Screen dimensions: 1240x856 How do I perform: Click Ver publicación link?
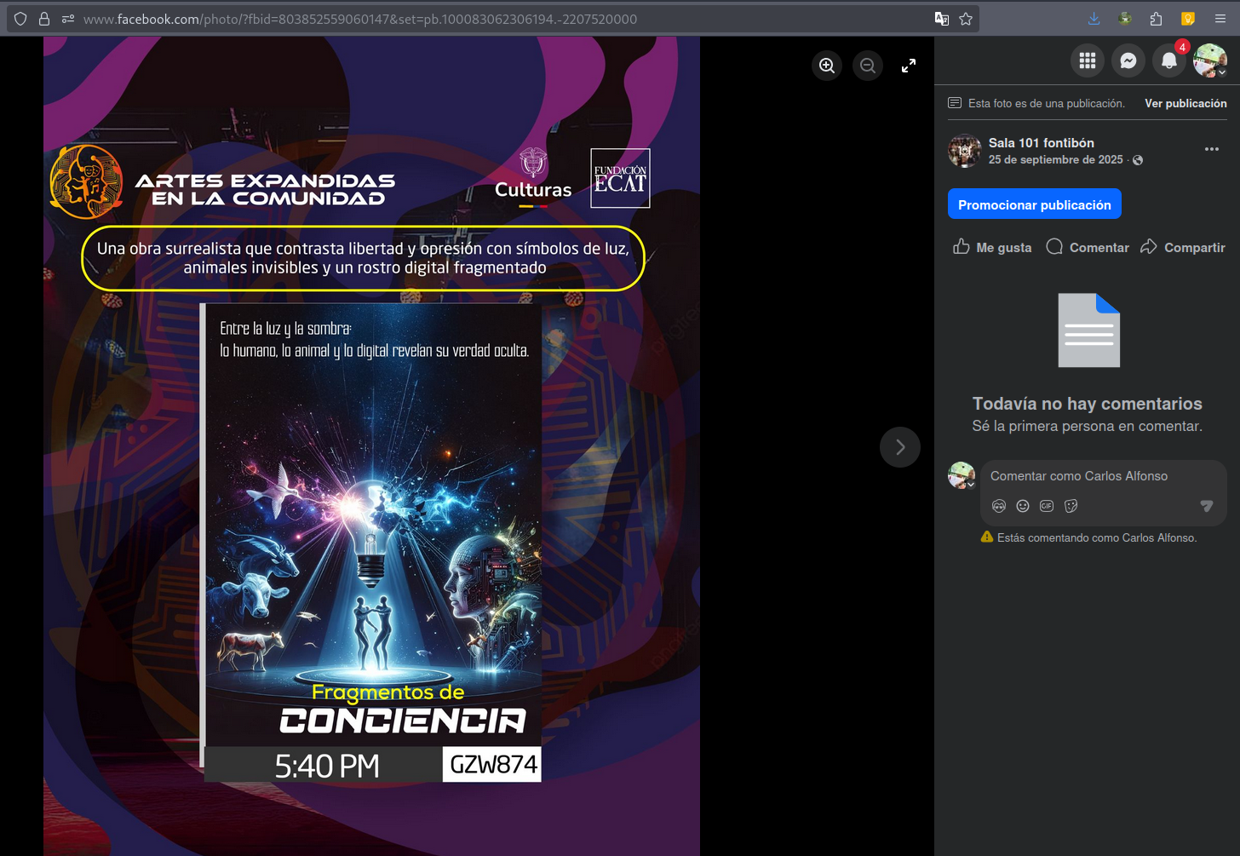tap(1185, 103)
